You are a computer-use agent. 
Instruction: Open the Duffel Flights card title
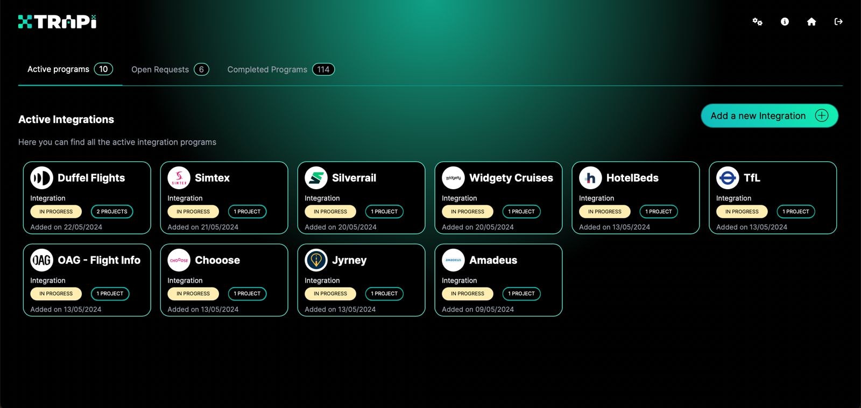pos(91,178)
